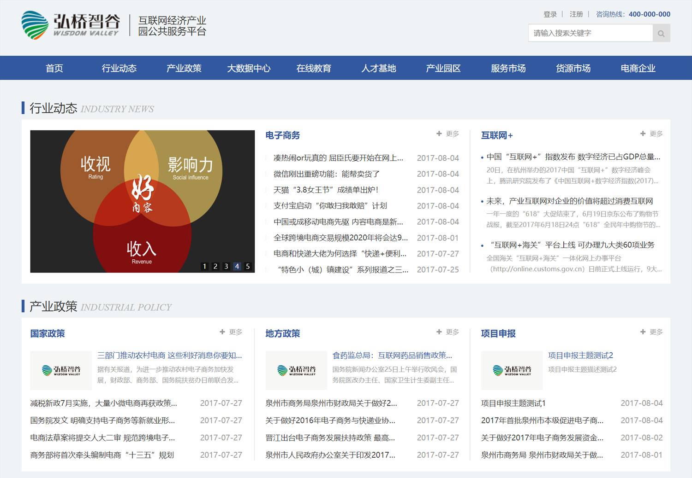Open article 关于做好2017年电子商务发展资金
The height and width of the screenshot is (478, 692).
click(543, 438)
